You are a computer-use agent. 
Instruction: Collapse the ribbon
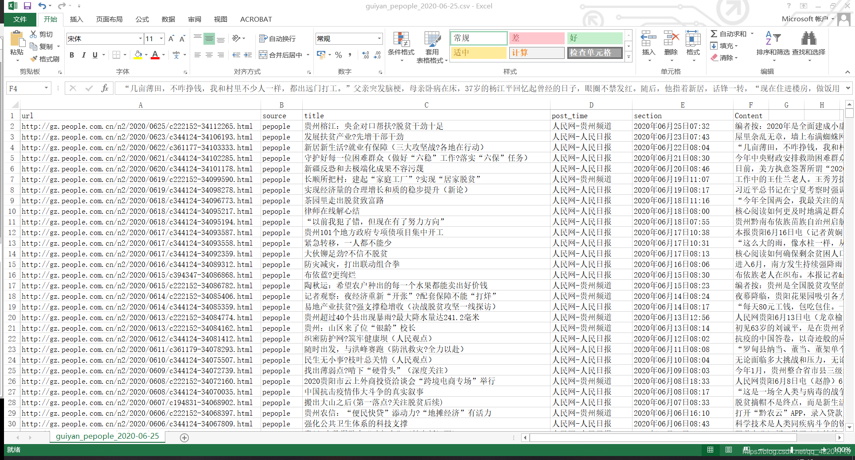(847, 72)
